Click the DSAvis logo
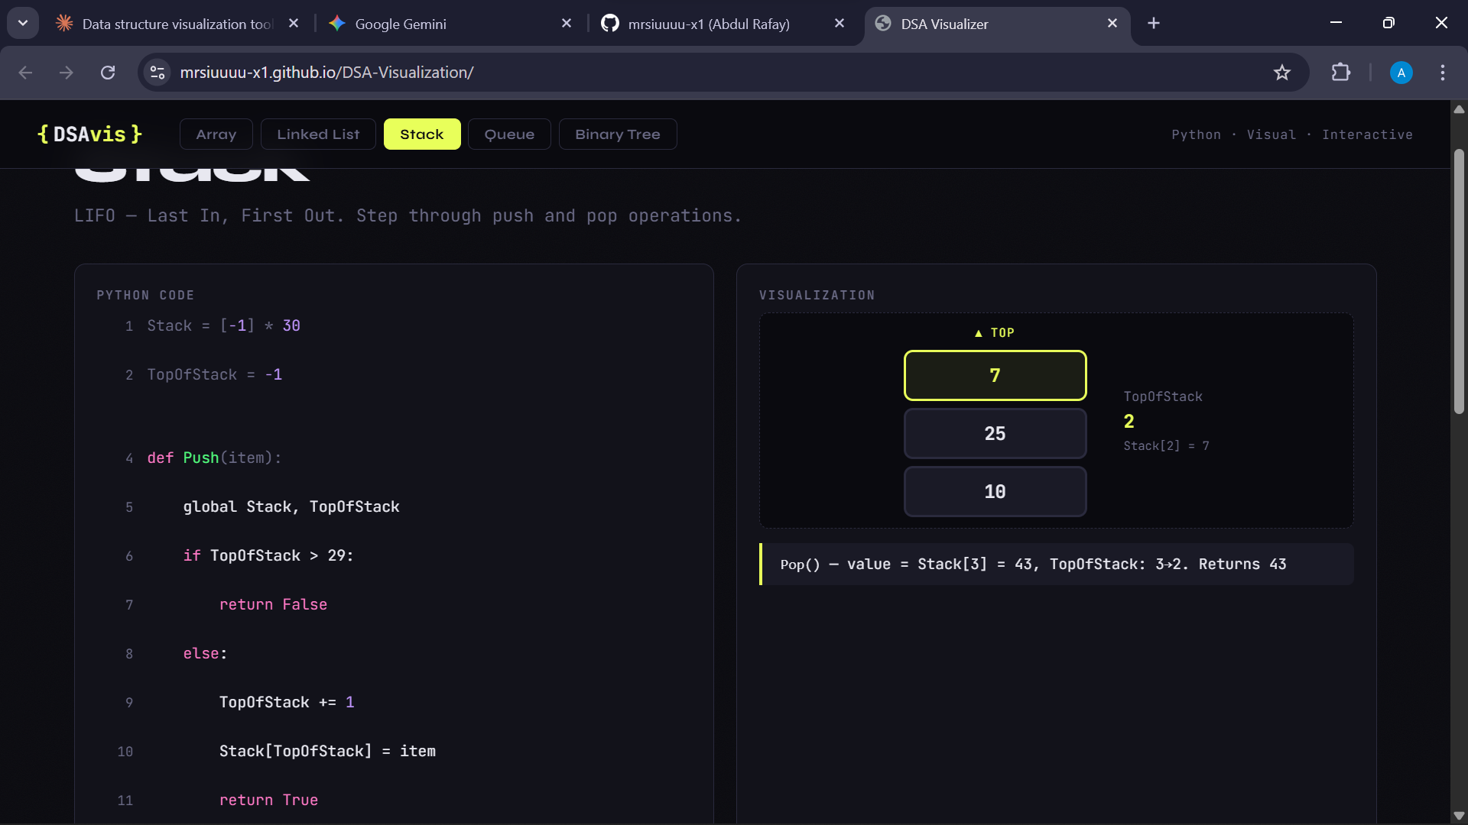This screenshot has height=825, width=1468. 89,134
